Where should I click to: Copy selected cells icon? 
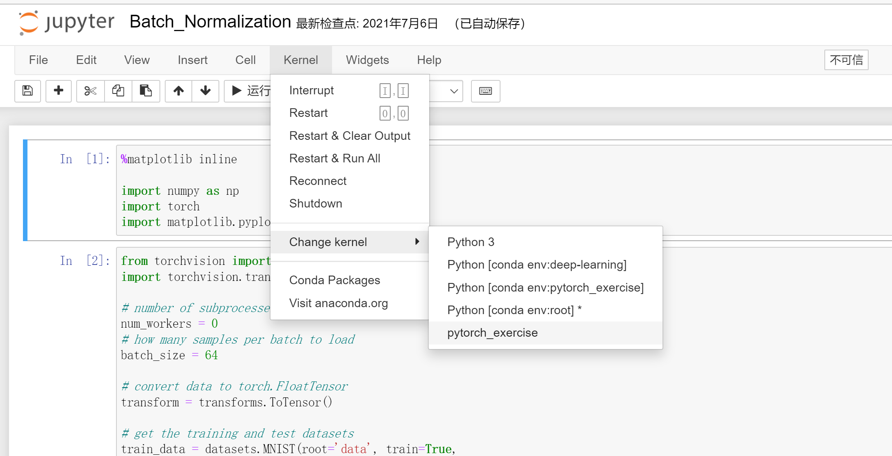pyautogui.click(x=118, y=91)
